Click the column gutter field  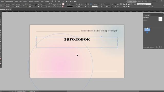pyautogui.click(x=107, y=7)
